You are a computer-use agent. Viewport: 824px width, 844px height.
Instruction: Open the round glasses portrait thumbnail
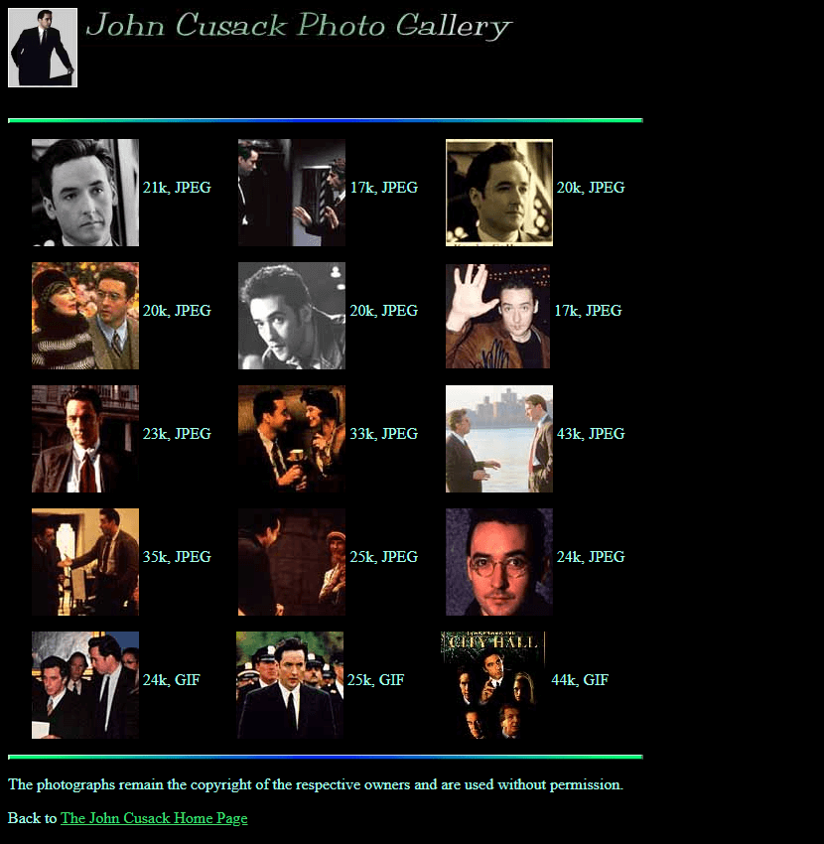(499, 562)
